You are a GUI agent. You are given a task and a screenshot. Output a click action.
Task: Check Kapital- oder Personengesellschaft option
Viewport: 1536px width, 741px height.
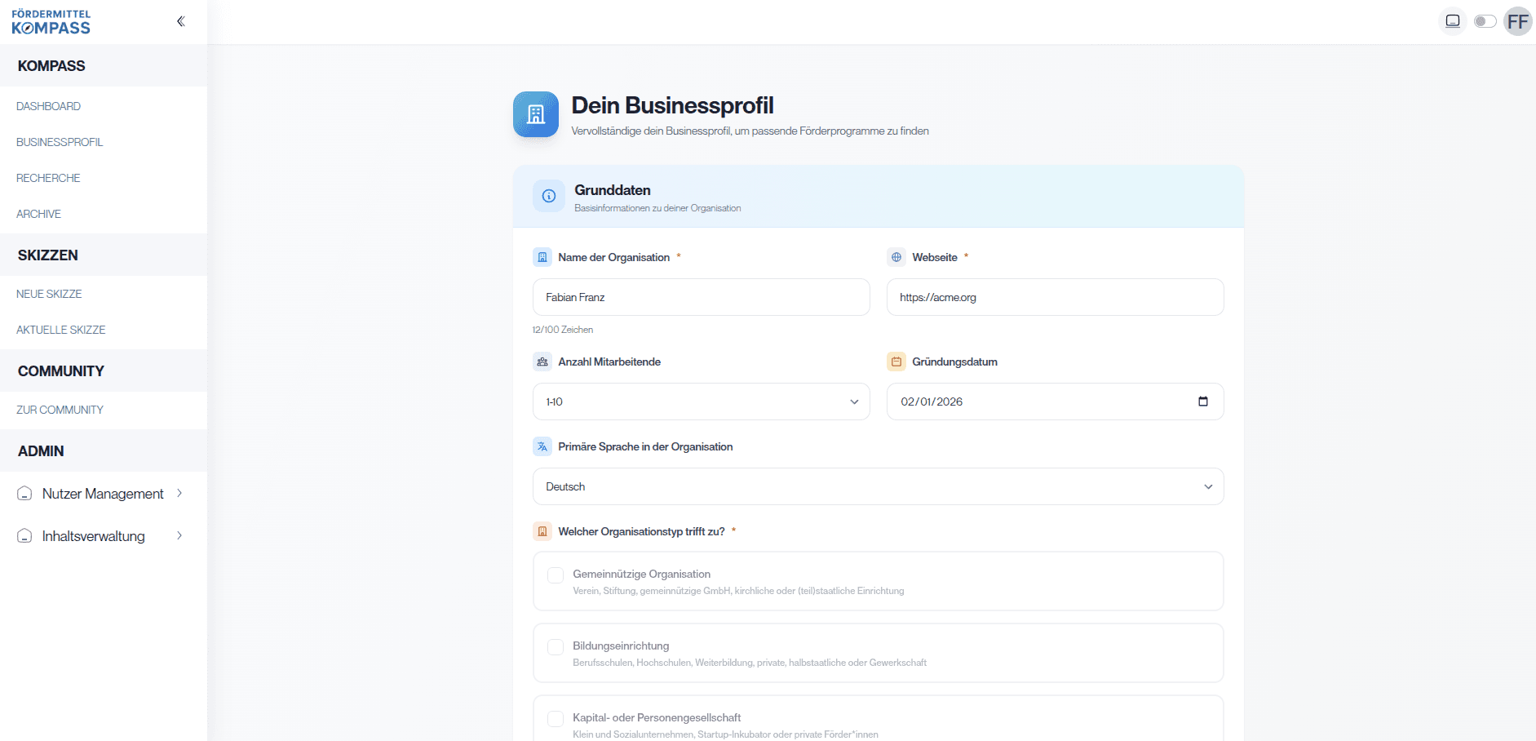coord(556,719)
